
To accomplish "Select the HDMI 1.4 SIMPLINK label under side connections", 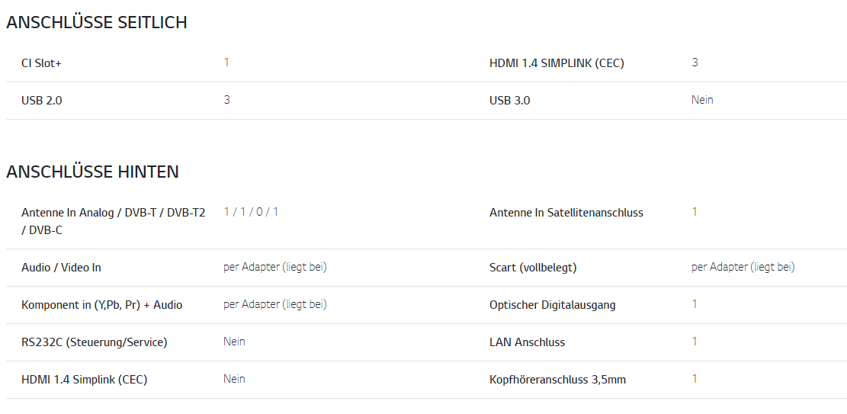I will click(557, 63).
